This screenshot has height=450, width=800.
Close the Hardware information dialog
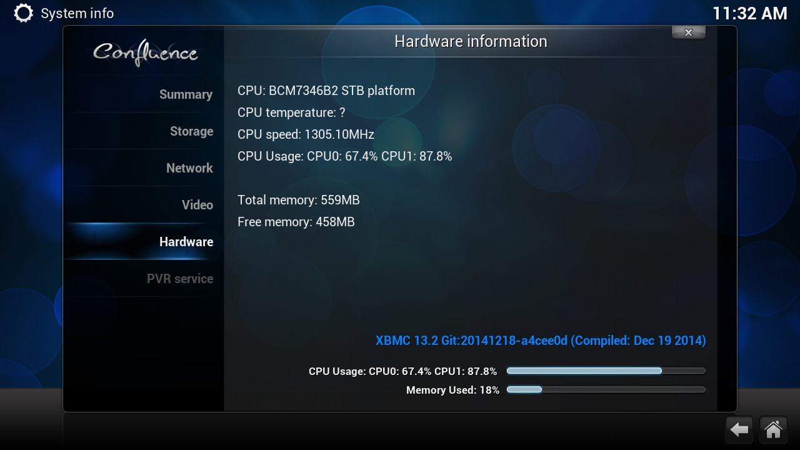coord(689,32)
